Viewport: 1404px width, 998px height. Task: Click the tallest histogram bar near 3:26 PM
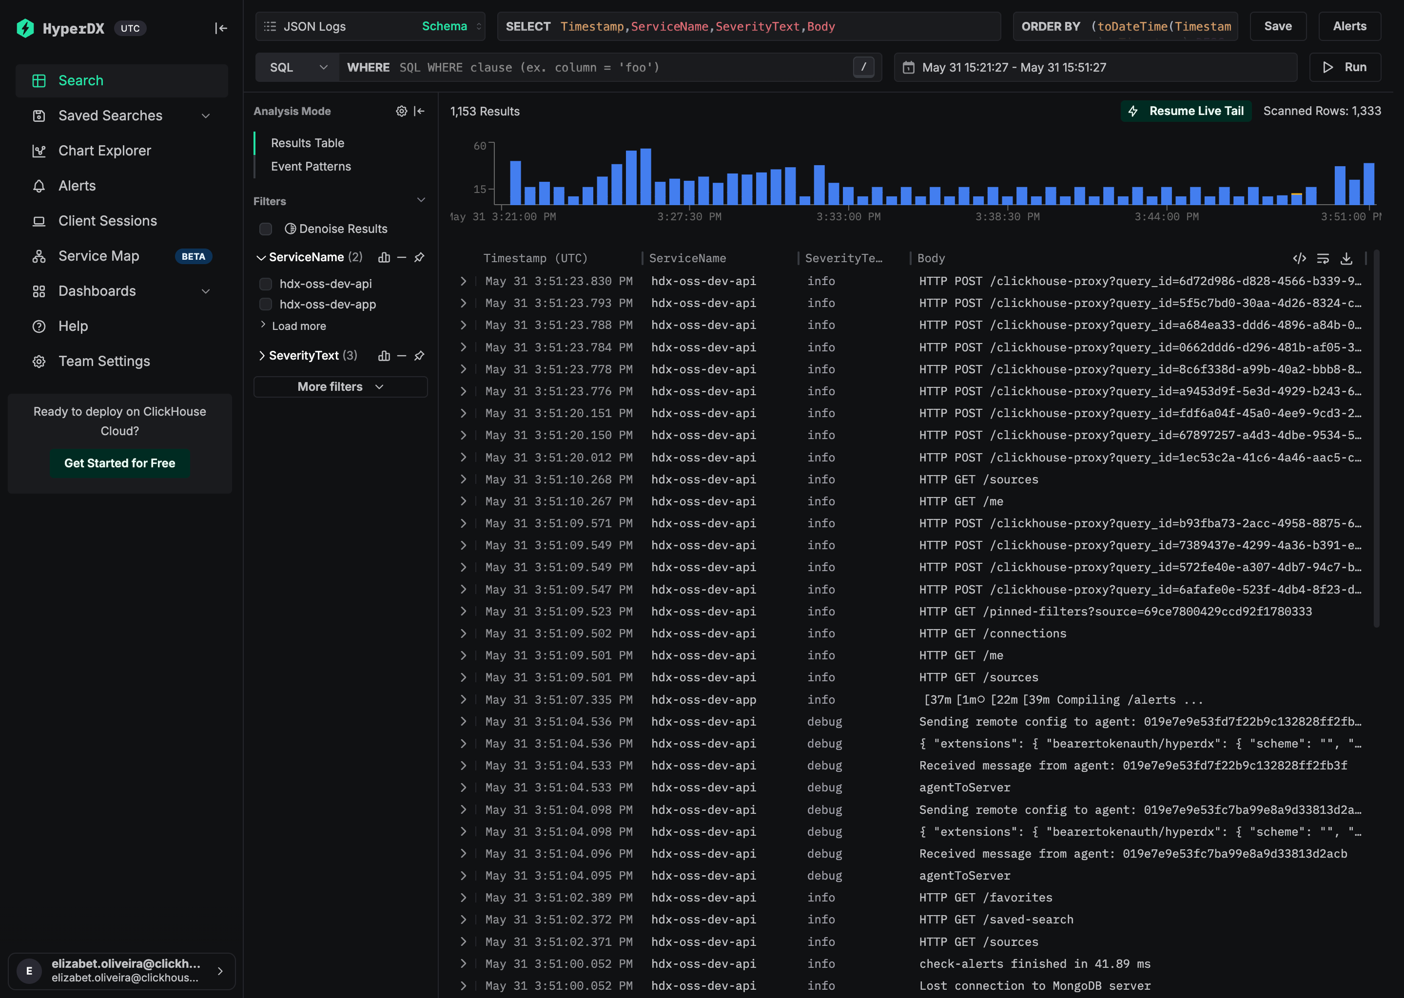(645, 176)
